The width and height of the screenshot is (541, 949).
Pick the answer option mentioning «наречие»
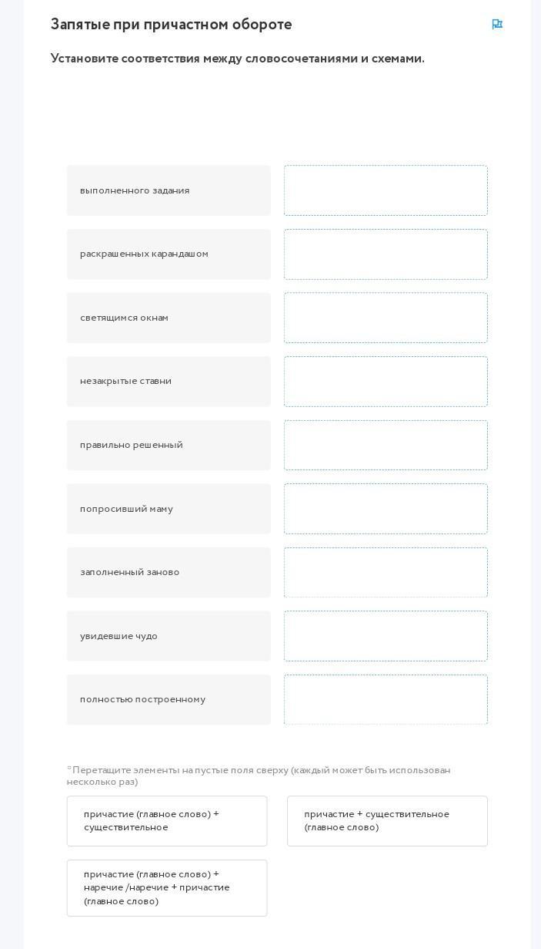click(x=167, y=888)
